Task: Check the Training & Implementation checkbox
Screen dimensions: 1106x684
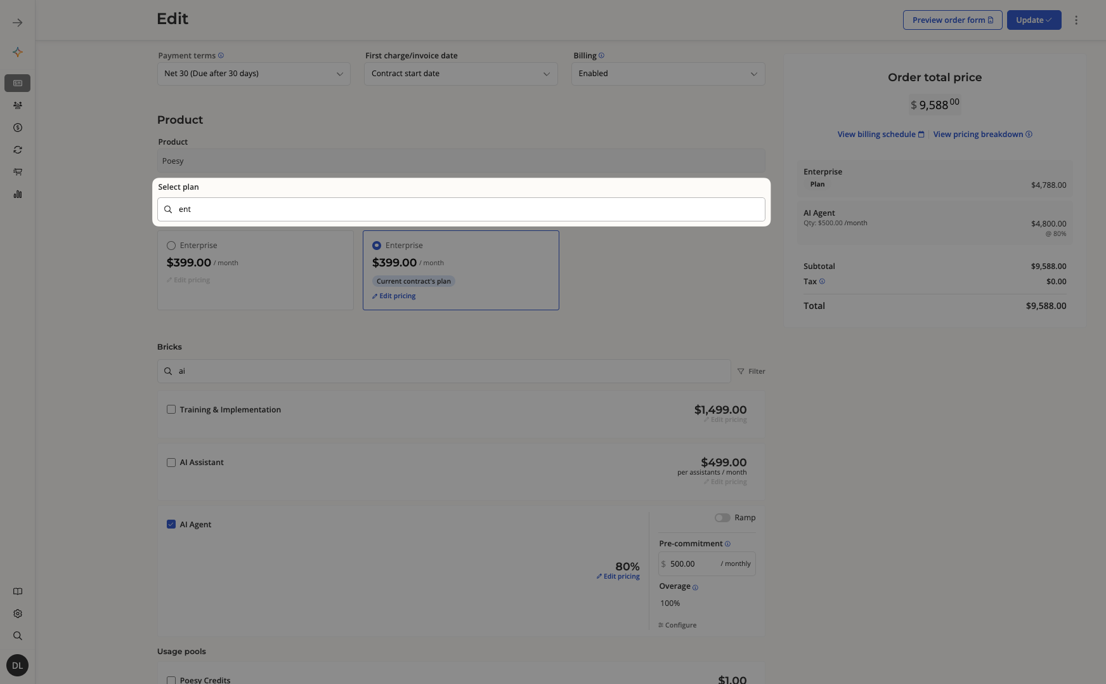Action: coord(171,409)
